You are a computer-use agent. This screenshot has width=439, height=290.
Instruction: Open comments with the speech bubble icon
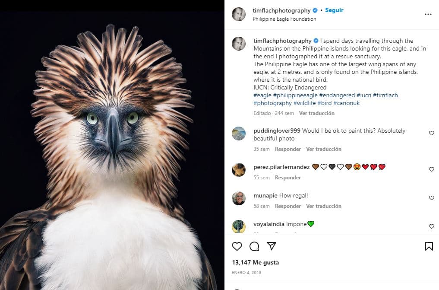coord(254,246)
